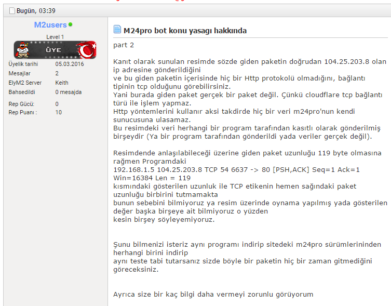This screenshot has height=306, width=391.
Task: Click the line 'kesin birşey söyleyemiyoruz.'
Action: pyautogui.click(x=164, y=220)
